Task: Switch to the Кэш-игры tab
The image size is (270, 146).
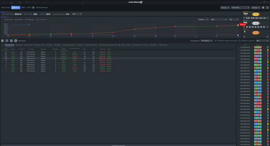Action: [x=6, y=8]
